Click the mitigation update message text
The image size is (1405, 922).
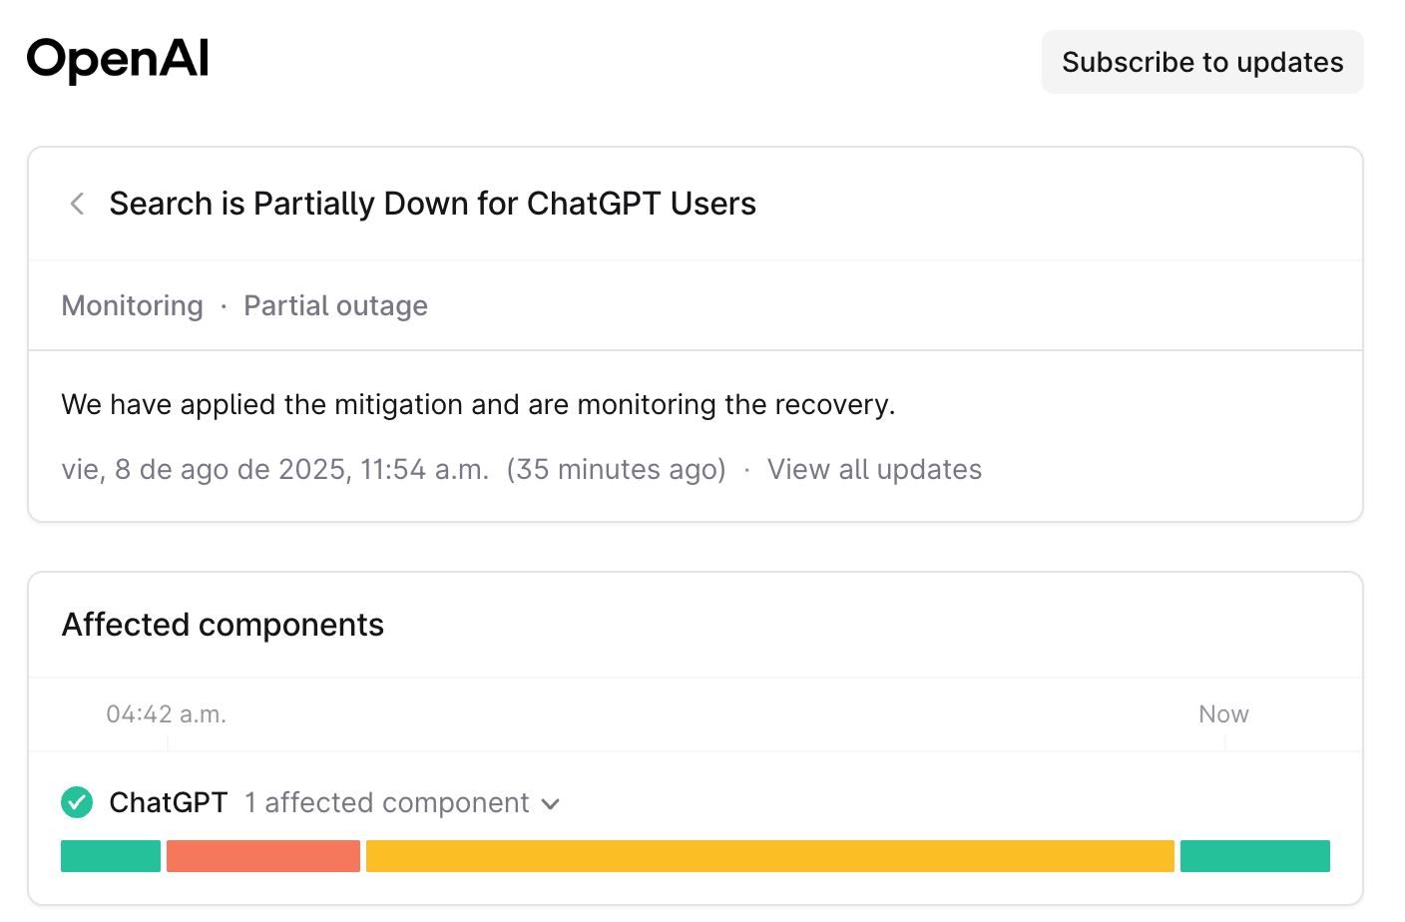478,404
